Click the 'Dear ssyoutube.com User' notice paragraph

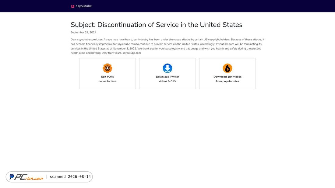coord(167,46)
